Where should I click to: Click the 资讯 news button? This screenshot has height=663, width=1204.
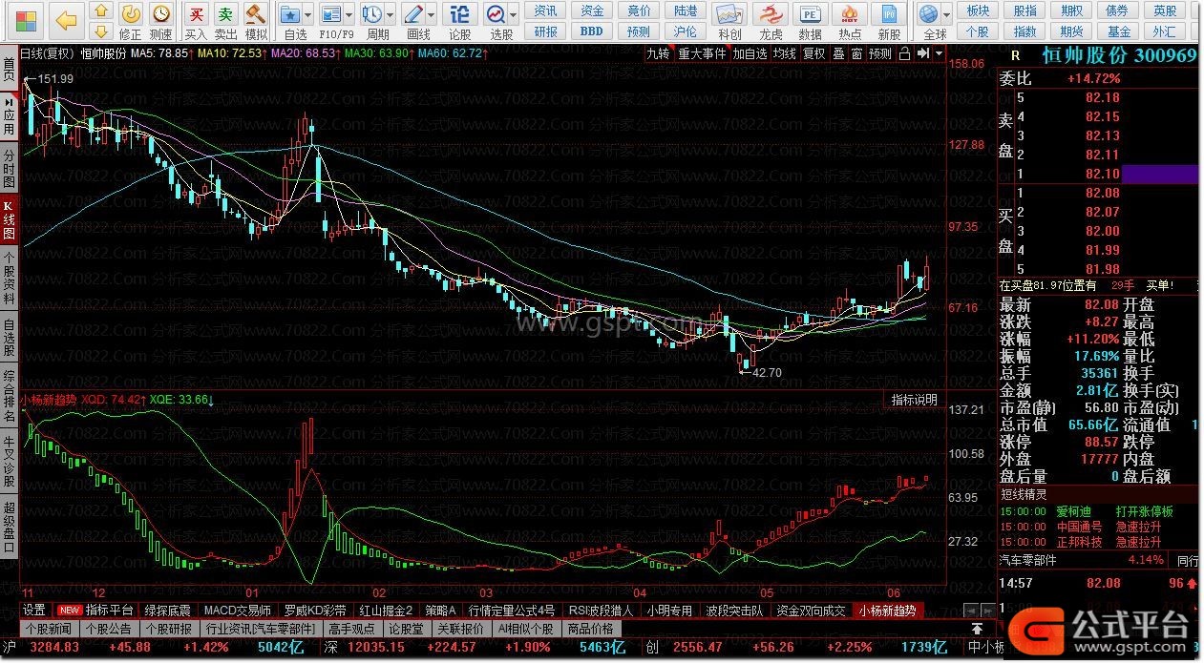[x=546, y=10]
